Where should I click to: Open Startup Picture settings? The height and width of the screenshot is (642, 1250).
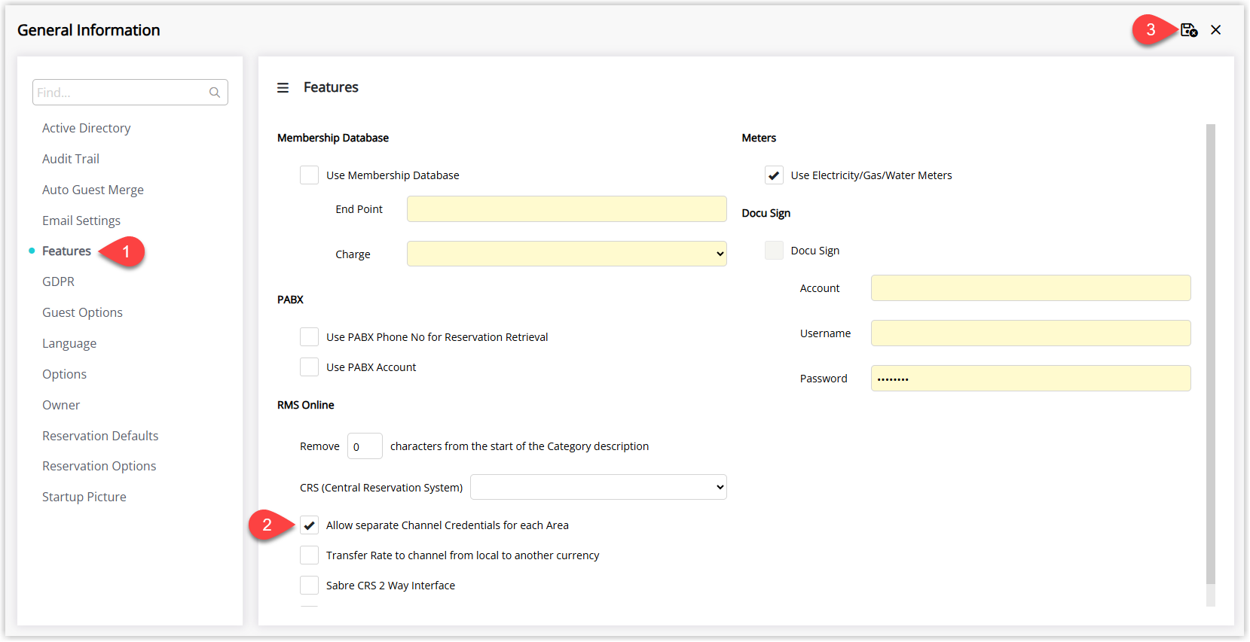[84, 497]
